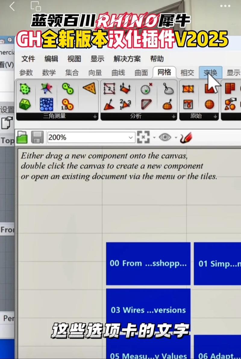Click the orange quad mesh plane icon
Viewport: 241px width, 359px height.
click(188, 88)
